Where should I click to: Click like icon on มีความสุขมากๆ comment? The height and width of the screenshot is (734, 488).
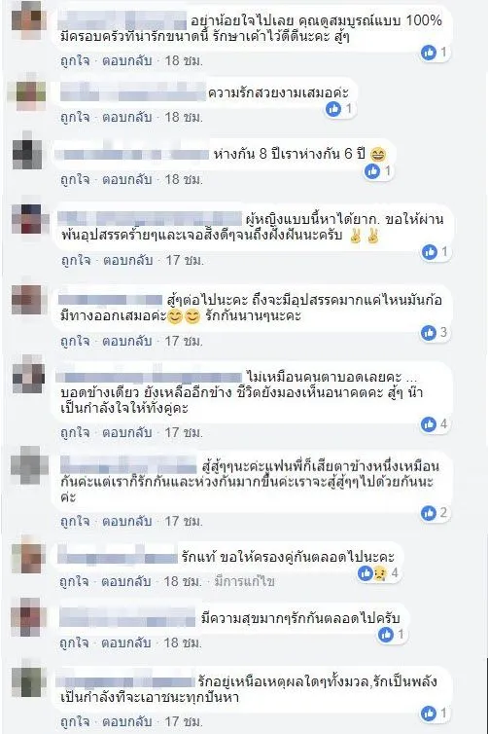pos(386,635)
